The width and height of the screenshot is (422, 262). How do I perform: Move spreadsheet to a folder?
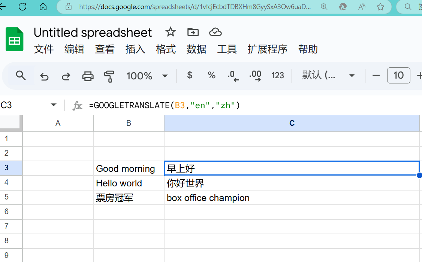193,32
